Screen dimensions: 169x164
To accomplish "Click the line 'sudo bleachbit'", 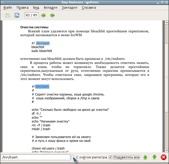I will point(42,51).
